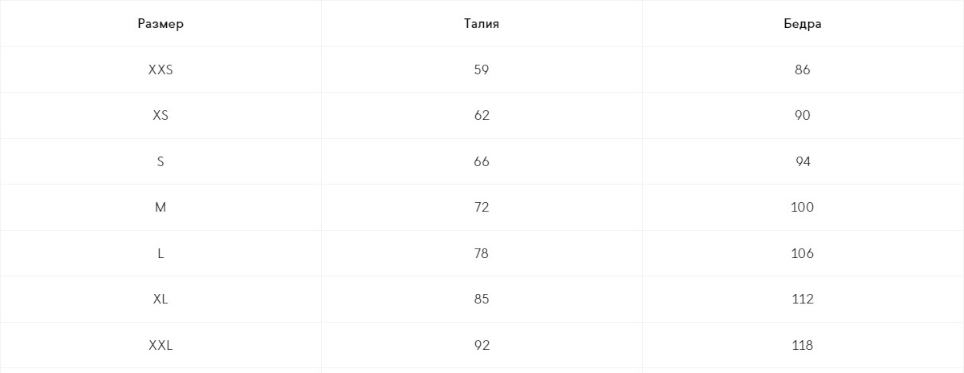Click the Размер column header

point(161,24)
